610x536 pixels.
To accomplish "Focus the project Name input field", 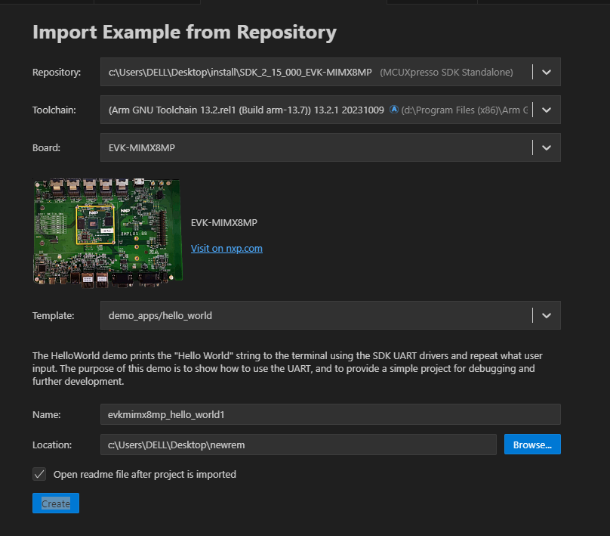I will point(330,414).
